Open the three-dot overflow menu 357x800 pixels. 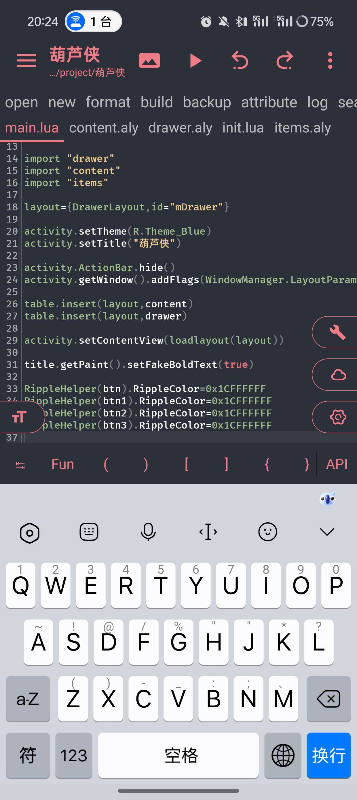(330, 60)
